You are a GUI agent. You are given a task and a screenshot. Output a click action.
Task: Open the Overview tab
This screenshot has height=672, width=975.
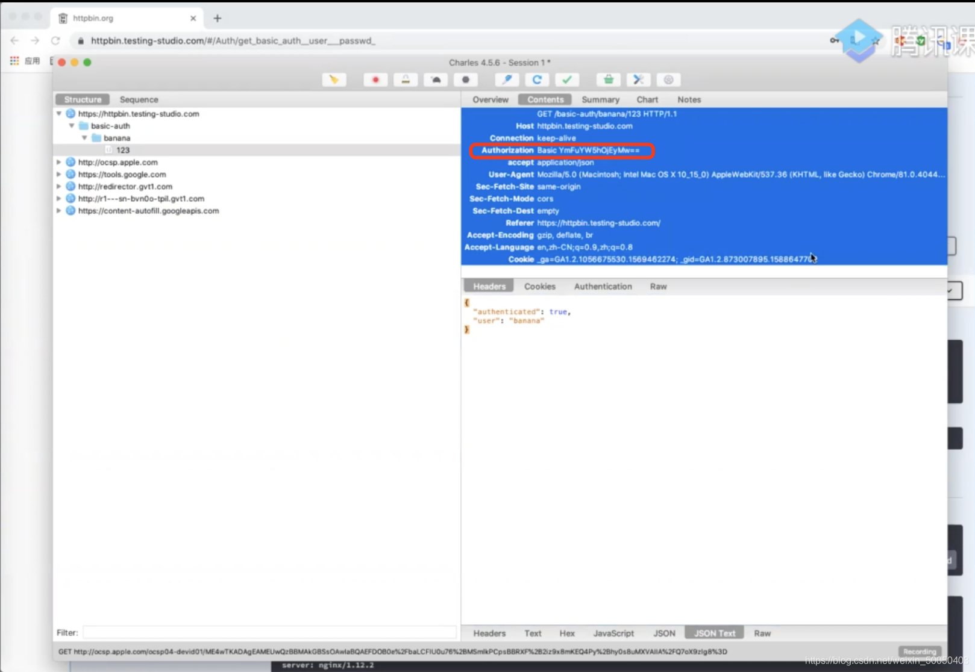491,99
